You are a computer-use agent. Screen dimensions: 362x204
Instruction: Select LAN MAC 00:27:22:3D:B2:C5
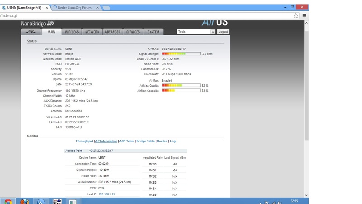(x=77, y=122)
